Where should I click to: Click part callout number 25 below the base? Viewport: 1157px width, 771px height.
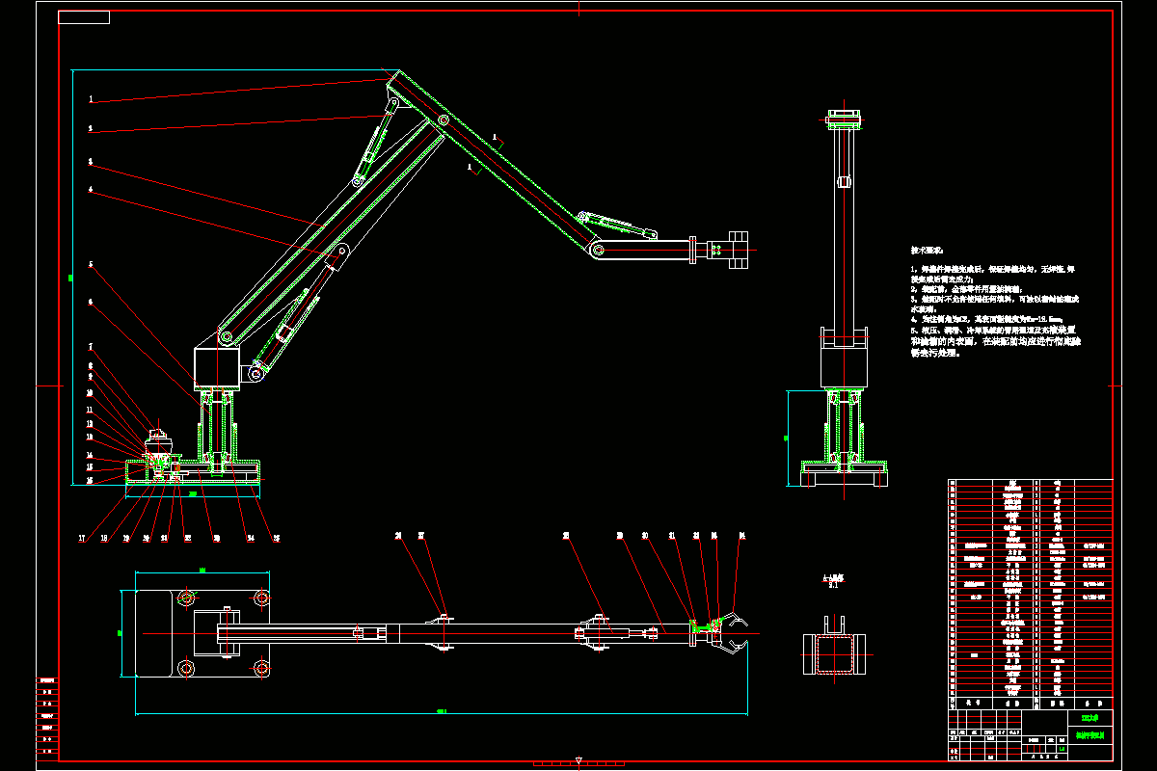(276, 538)
